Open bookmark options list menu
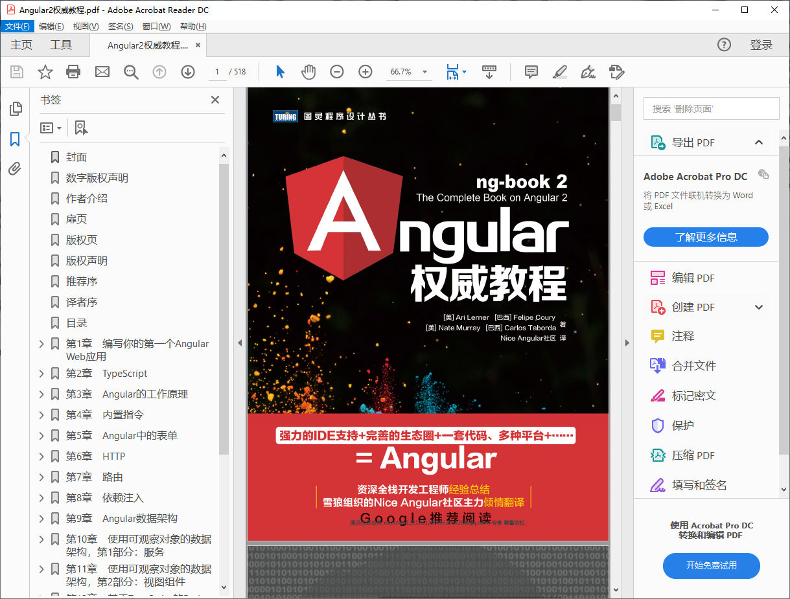790x599 pixels. point(51,128)
